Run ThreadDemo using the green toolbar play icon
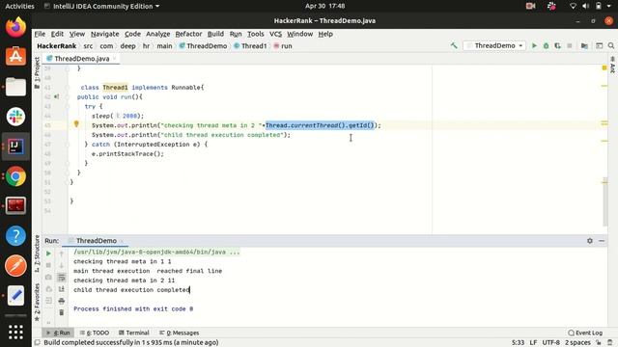 [534, 45]
